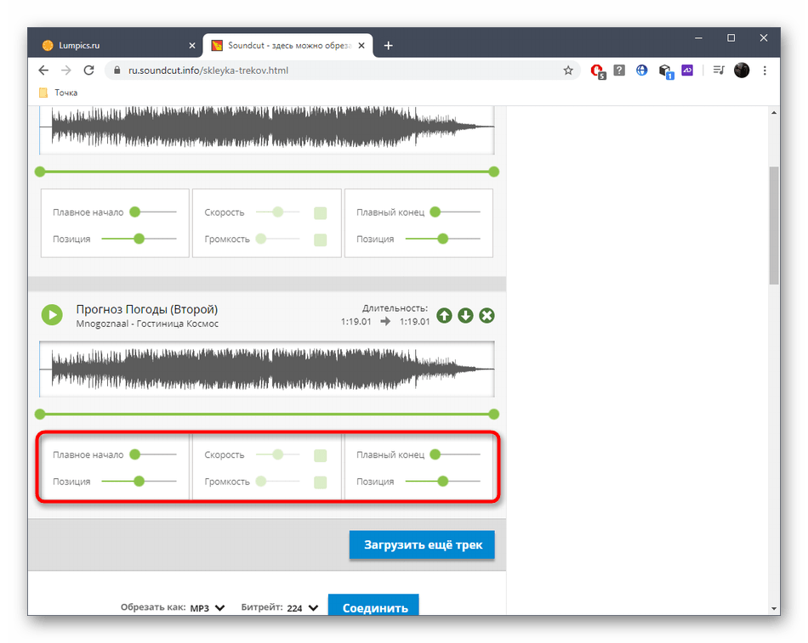Toggle Скорость checkbox in lower track
Screen dimensions: 808x643
320,455
